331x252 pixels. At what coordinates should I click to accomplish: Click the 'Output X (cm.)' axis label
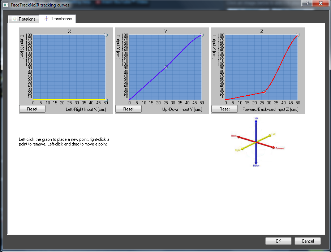pyautogui.click(x=22, y=47)
